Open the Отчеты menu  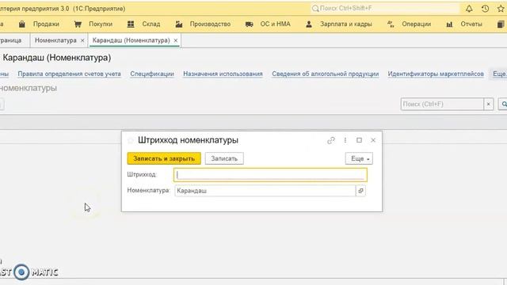click(x=471, y=24)
